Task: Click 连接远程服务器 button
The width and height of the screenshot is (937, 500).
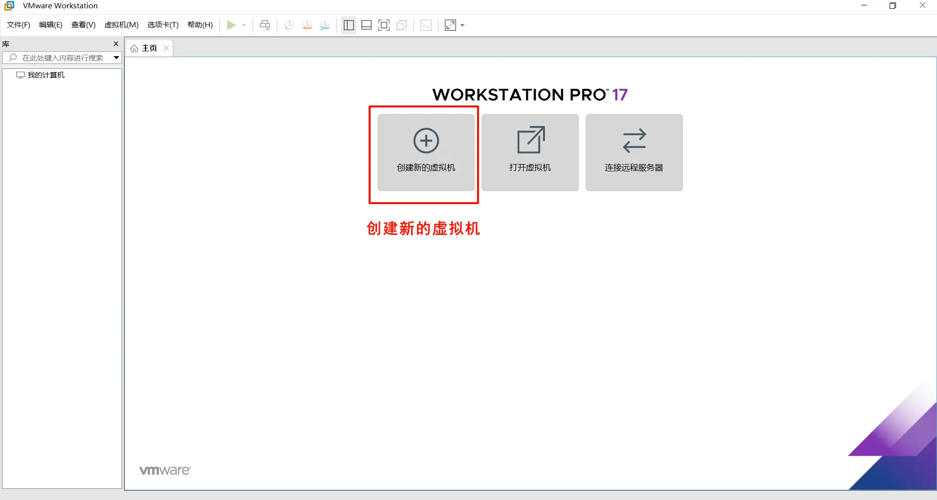Action: (634, 152)
